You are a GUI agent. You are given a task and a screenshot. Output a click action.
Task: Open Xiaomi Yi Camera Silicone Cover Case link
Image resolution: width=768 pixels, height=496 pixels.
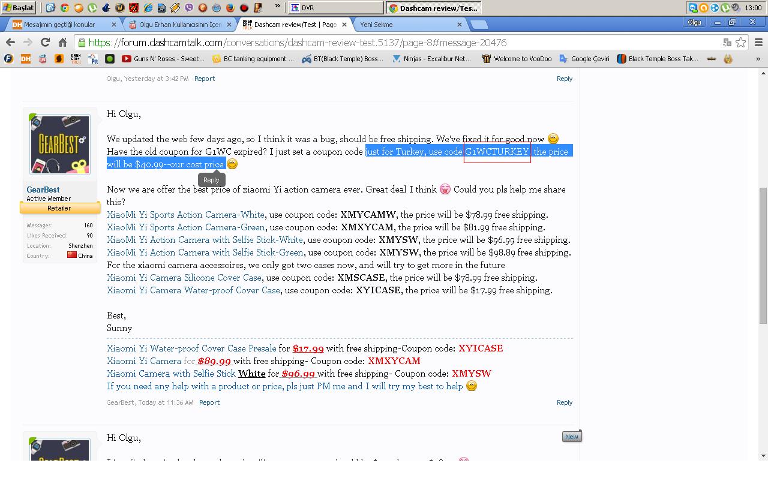click(x=184, y=277)
